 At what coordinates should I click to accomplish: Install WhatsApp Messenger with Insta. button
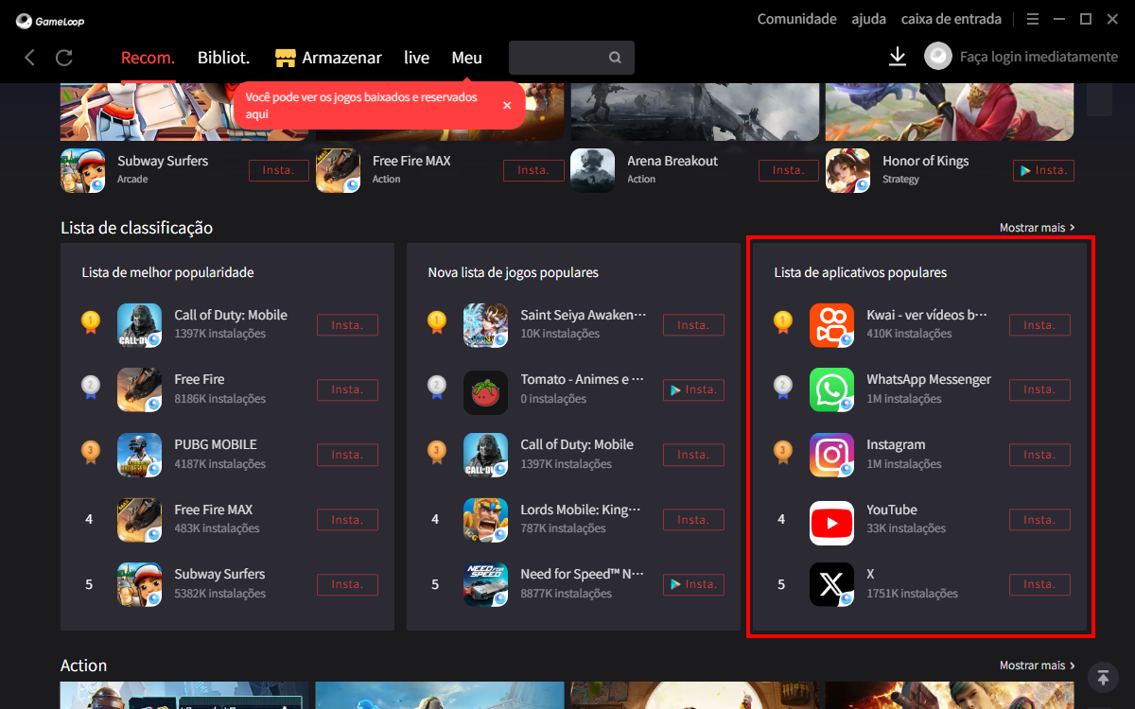click(1039, 389)
